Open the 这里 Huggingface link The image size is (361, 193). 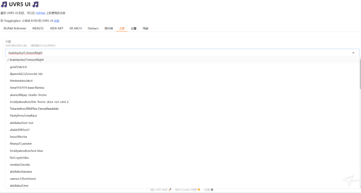pyautogui.click(x=56, y=21)
